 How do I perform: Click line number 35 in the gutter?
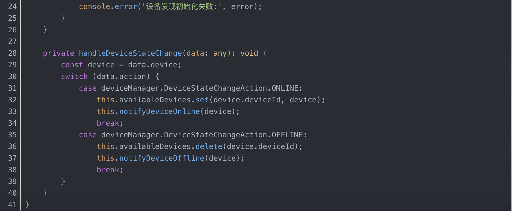click(x=12, y=135)
